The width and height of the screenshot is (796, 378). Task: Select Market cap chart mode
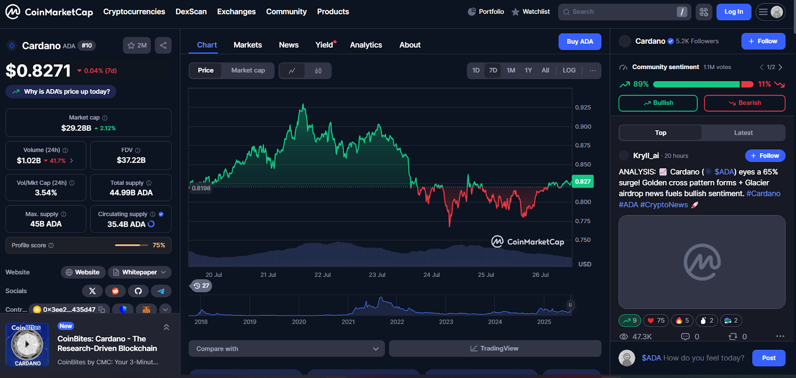pyautogui.click(x=248, y=71)
